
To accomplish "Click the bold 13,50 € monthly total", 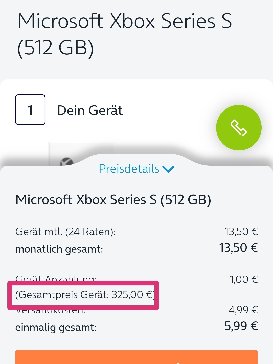I will point(238,248).
